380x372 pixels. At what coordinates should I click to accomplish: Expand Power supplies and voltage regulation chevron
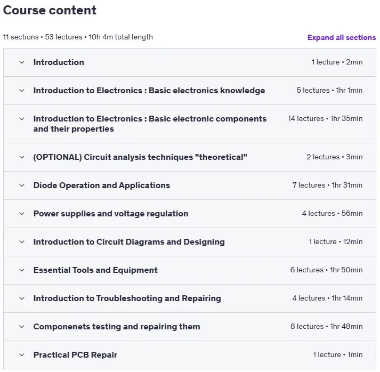click(x=22, y=214)
